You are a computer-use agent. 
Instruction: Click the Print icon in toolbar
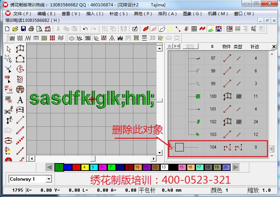pos(31,29)
